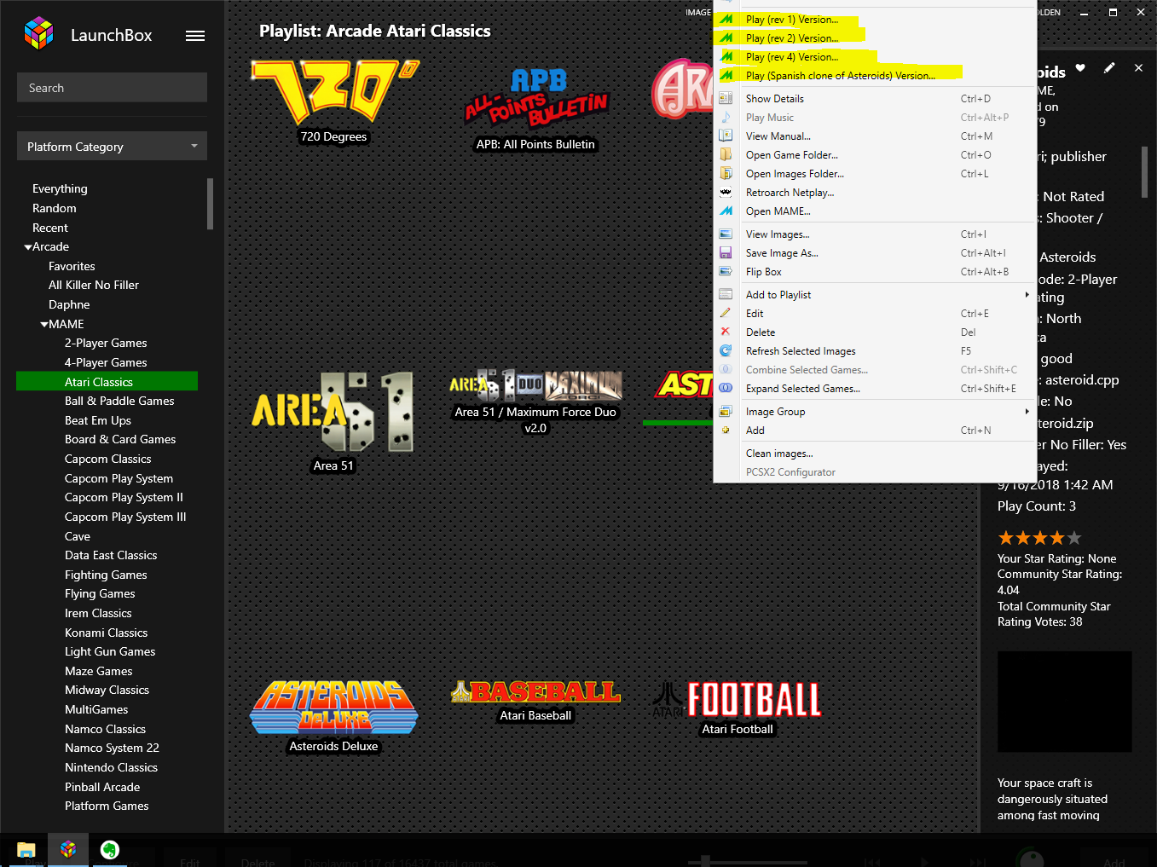Click the details panel scrollbar
This screenshot has height=867, width=1157.
(1144, 172)
